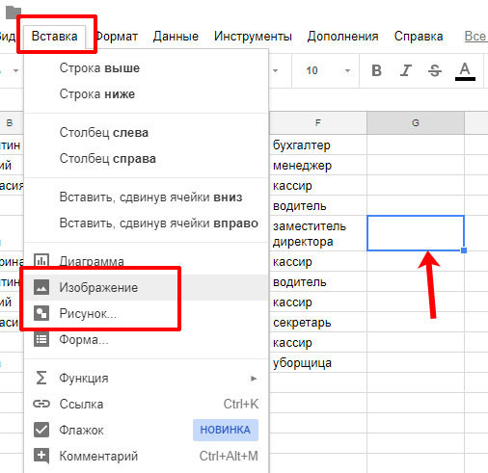Viewport: 488px width, 473px height.
Task: Choose Столбец справа menu item
Action: [x=147, y=159]
